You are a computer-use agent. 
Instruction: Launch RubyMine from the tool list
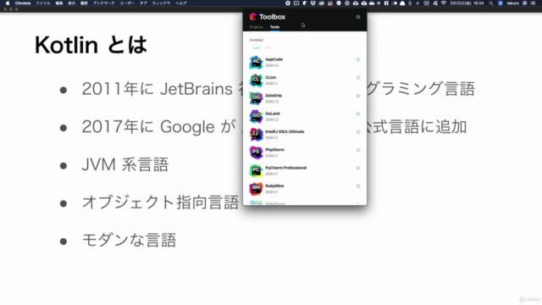pyautogui.click(x=305, y=189)
